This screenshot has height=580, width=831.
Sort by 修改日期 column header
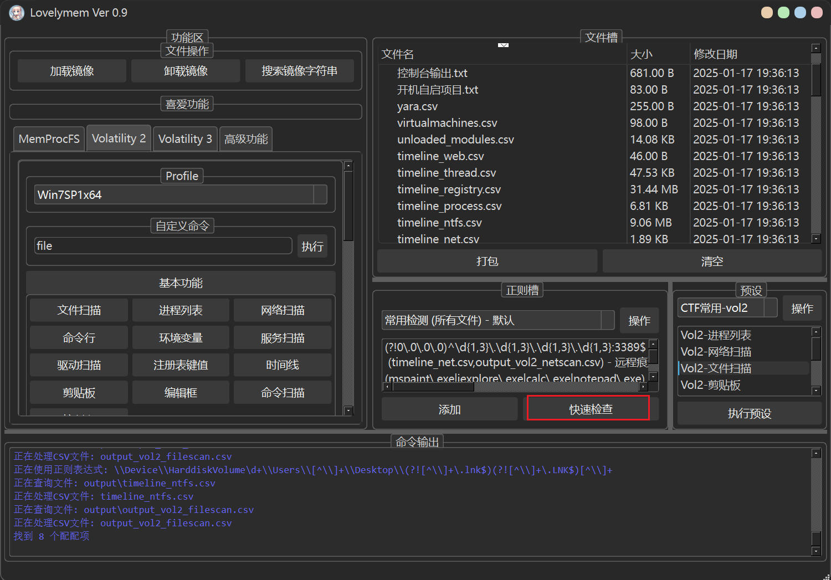pos(750,54)
